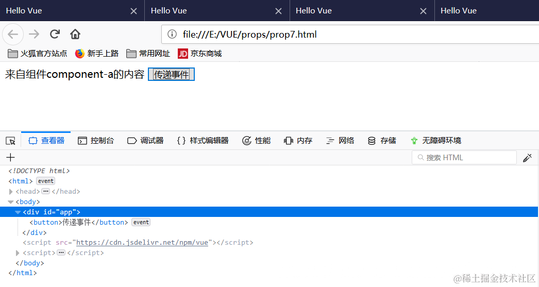
Task: Switch to the 性能 performance panel
Action: coord(257,141)
